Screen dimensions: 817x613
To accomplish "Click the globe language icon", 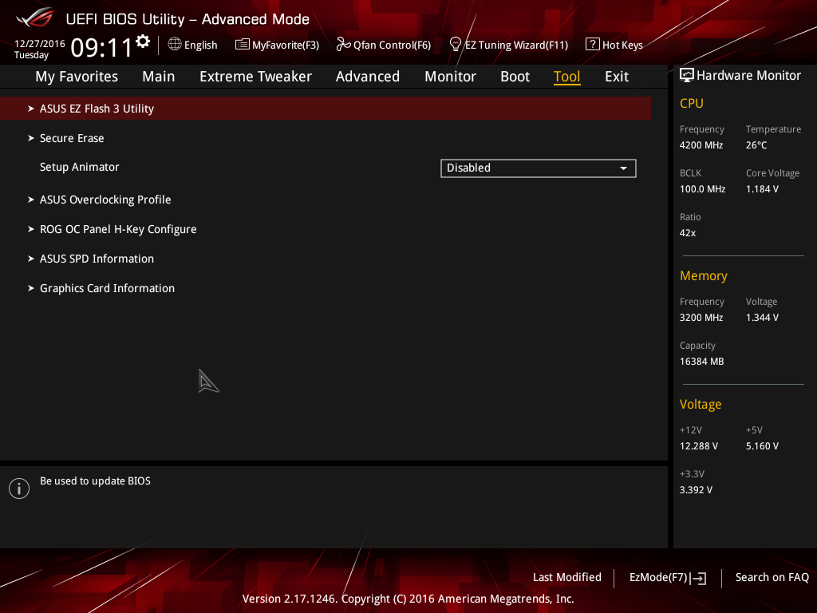I will click(175, 45).
